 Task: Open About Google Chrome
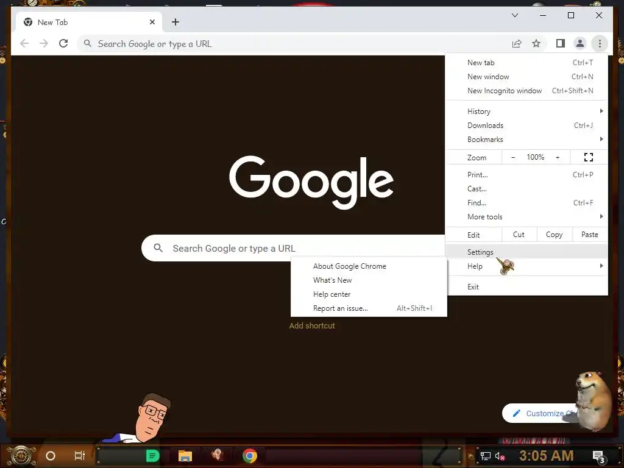click(x=369, y=266)
